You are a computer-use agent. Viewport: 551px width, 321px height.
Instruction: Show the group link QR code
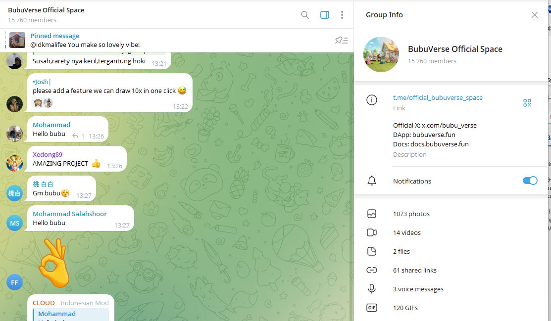coord(527,102)
